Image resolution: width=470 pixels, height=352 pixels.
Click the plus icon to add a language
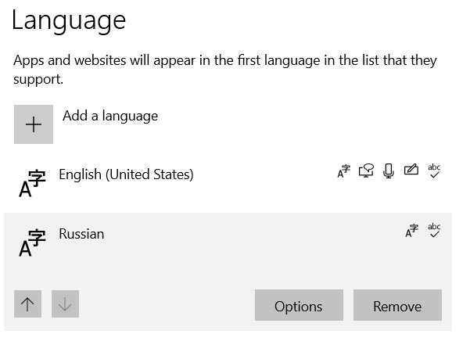34,124
